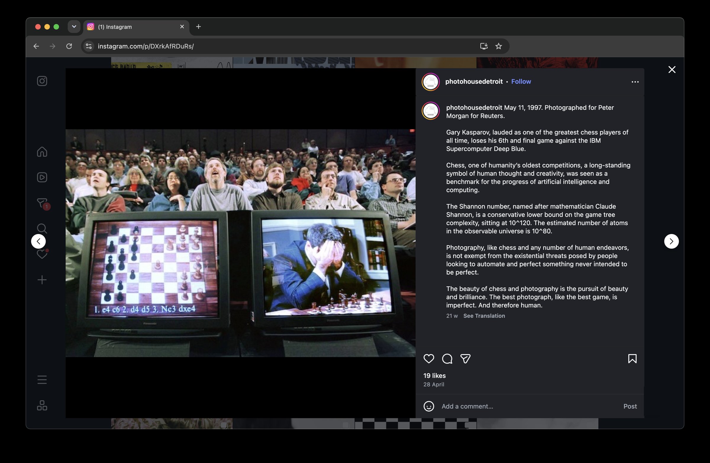Open Messages with one unread badge
This screenshot has height=463, width=710.
coord(43,204)
